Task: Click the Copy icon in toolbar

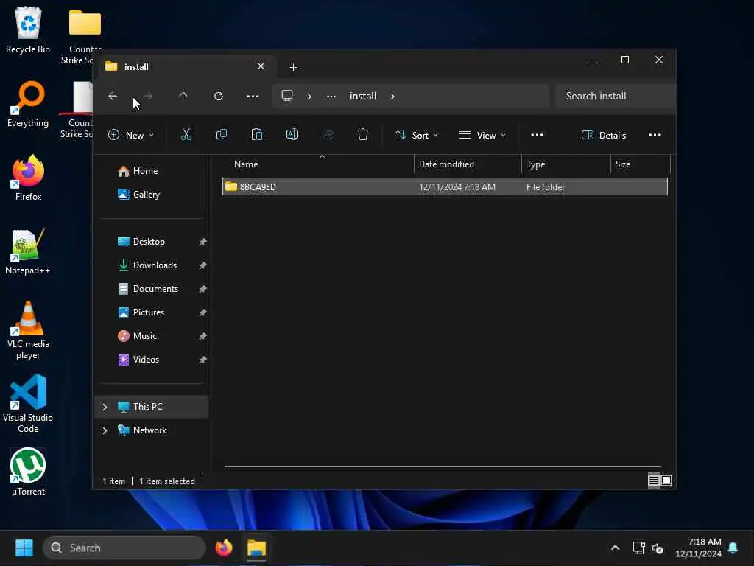Action: pos(222,135)
